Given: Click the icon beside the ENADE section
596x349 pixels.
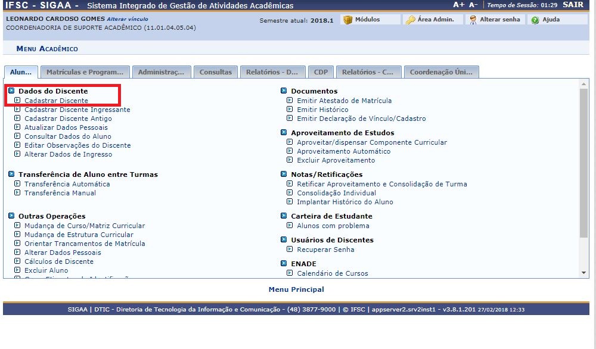Looking at the screenshot, I should [x=284, y=263].
